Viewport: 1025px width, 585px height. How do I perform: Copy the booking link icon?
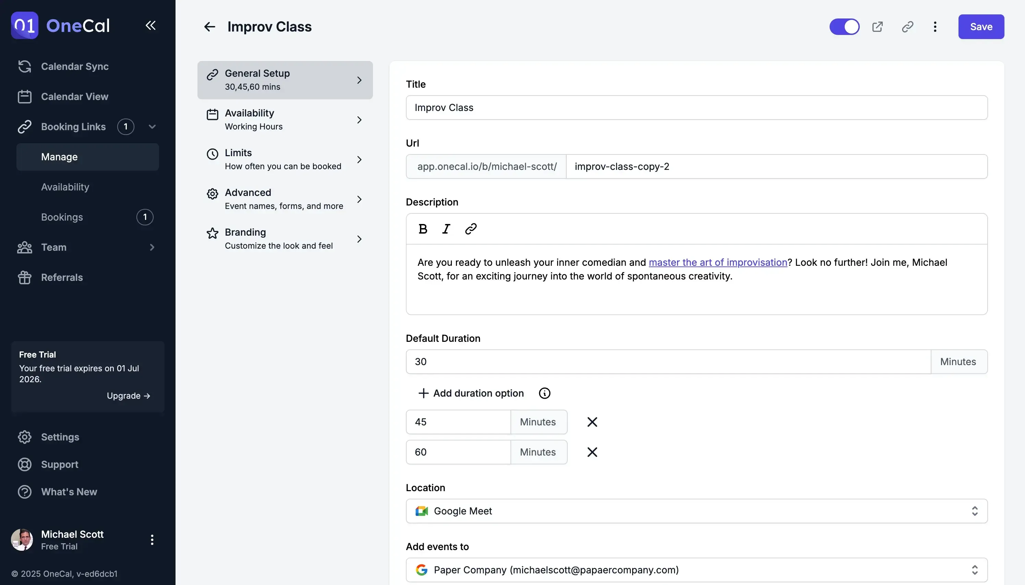point(907,26)
